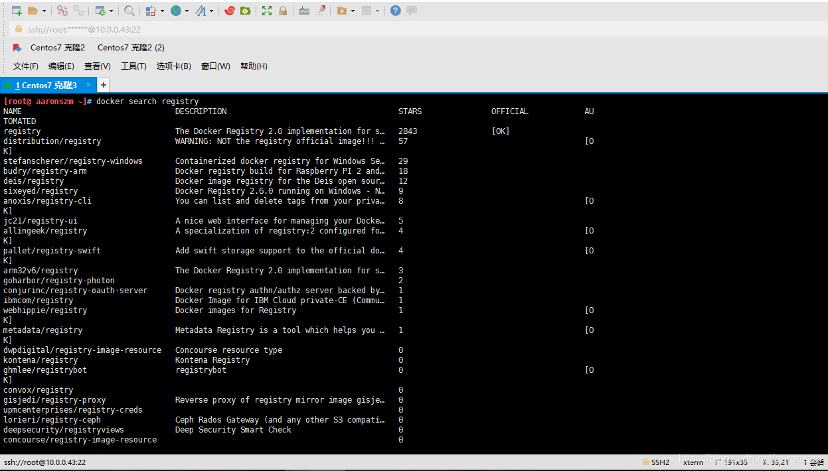Click the grayed layout panel icon
The image size is (828, 471).
(x=366, y=11)
